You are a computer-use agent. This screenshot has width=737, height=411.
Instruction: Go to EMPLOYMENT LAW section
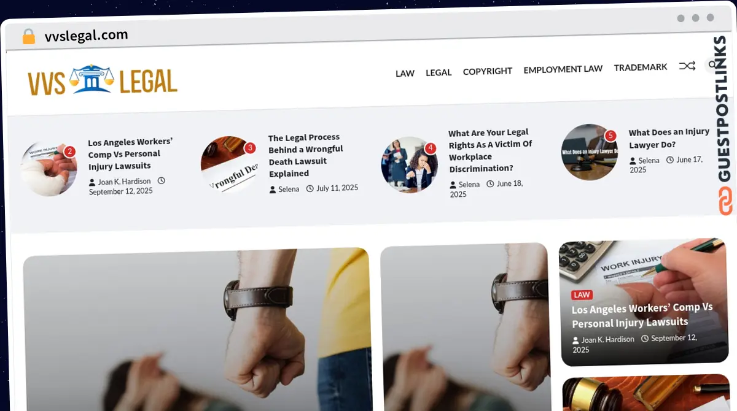click(x=563, y=69)
